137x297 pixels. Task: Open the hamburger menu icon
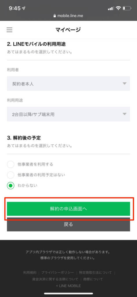point(9,30)
